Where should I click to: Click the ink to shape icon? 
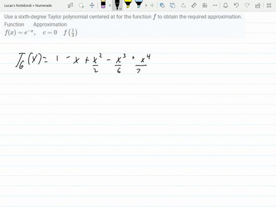[172, 5]
